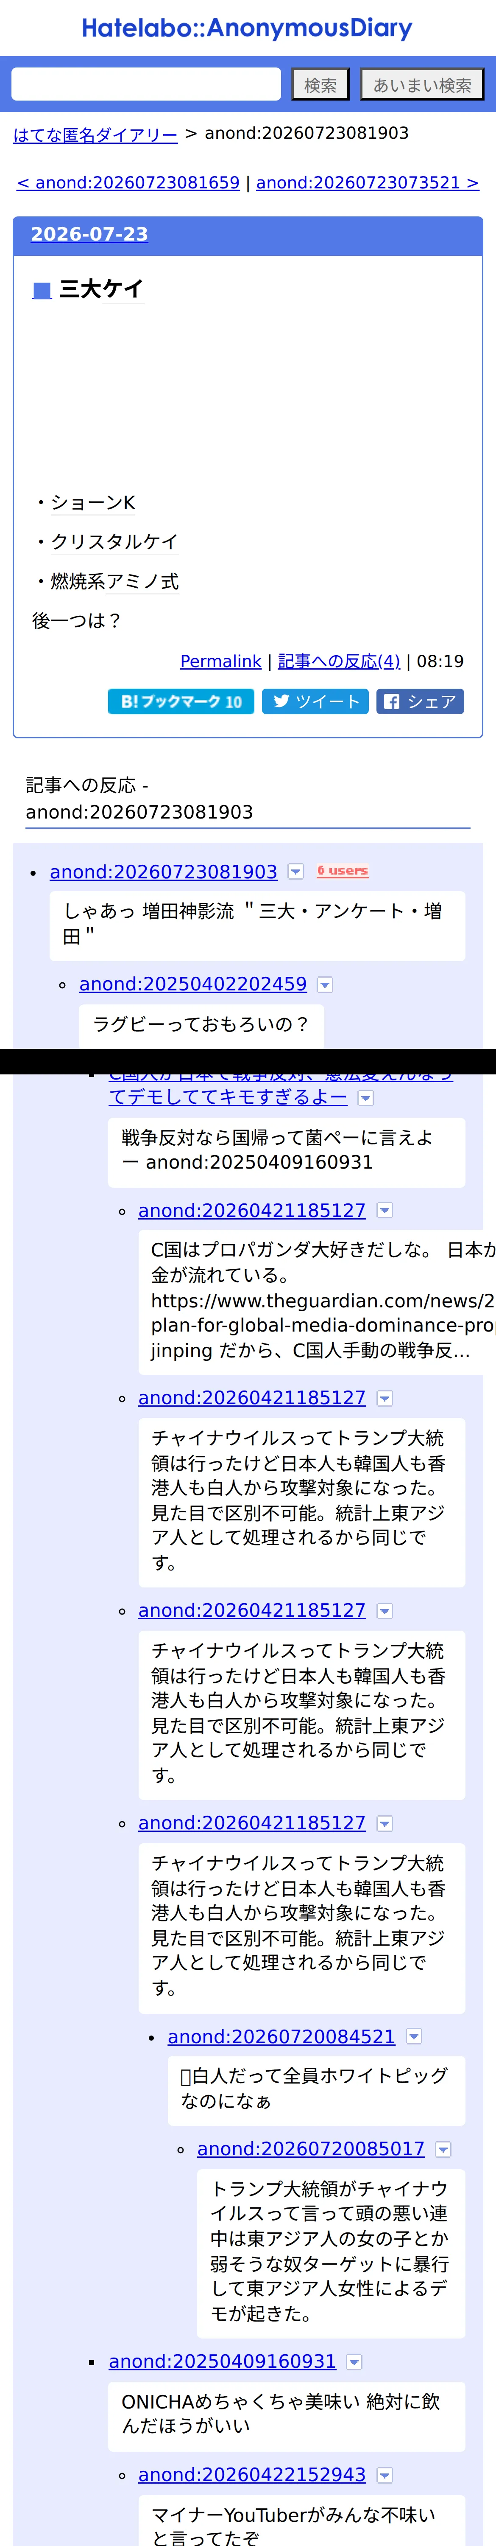Click the あいまい検索 fuzzy search button

coord(422,84)
